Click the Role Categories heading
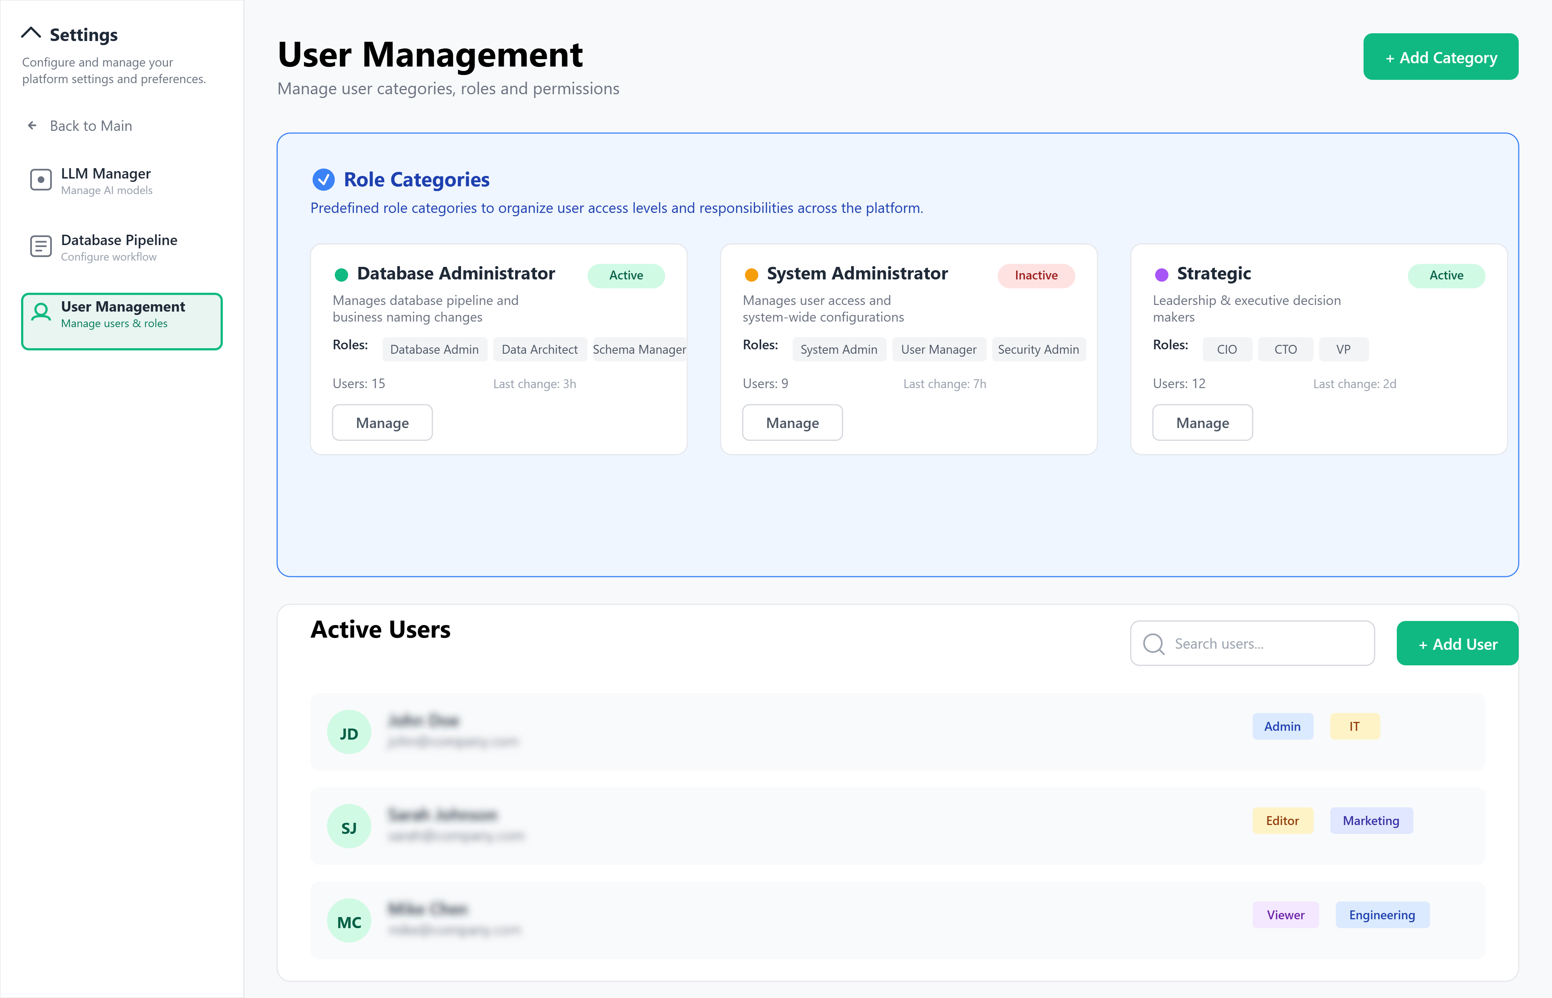This screenshot has height=998, width=1552. (416, 180)
